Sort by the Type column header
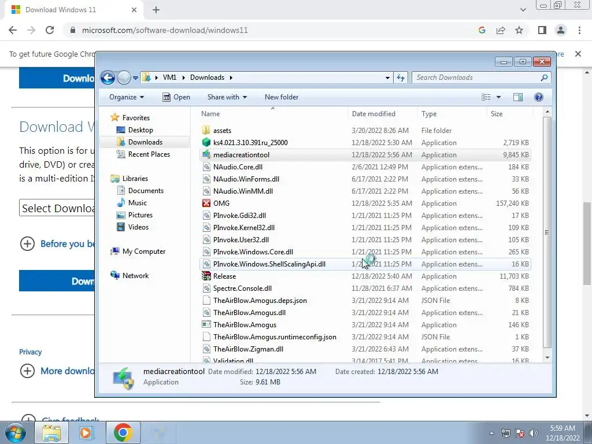This screenshot has width=592, height=444. 452,114
